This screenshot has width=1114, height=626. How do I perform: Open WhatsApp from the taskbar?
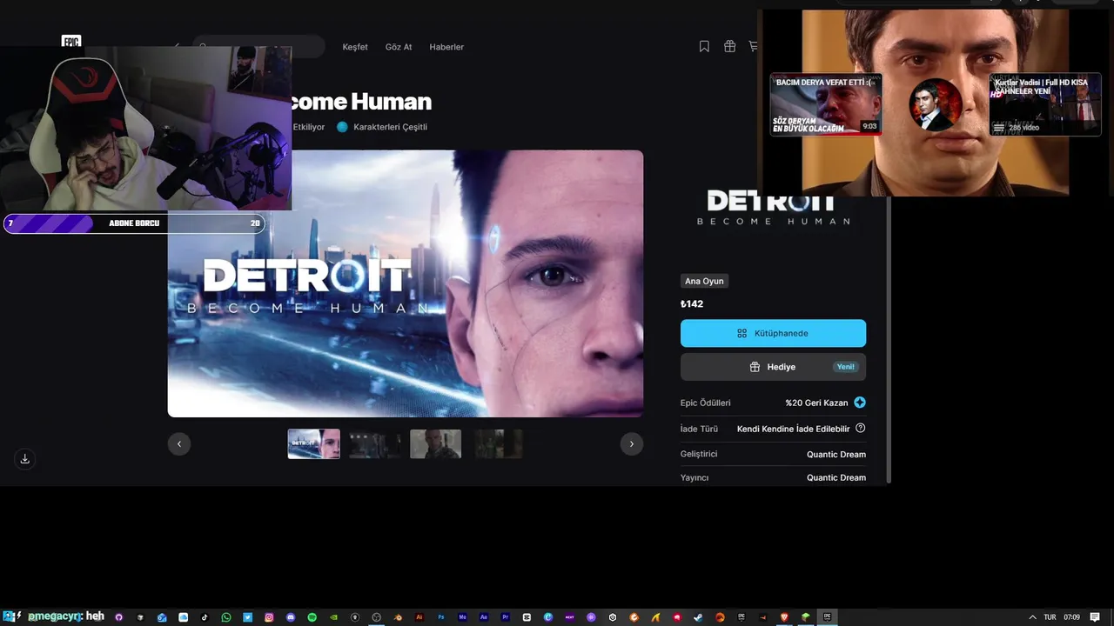coord(226,617)
